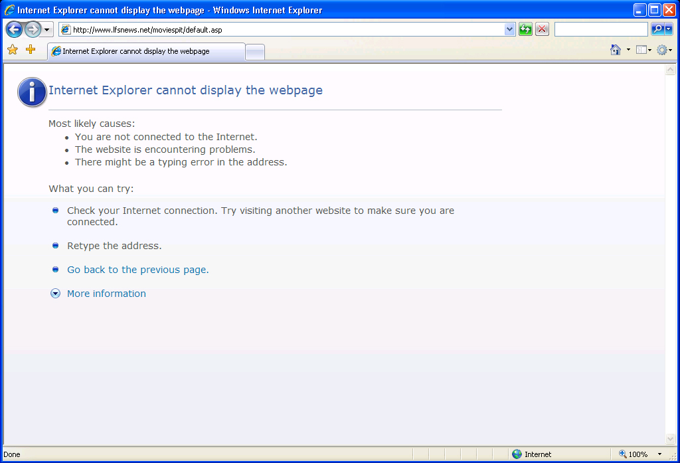The width and height of the screenshot is (680, 463).
Task: Click the Internet Explorer title bar icon
Action: point(9,9)
